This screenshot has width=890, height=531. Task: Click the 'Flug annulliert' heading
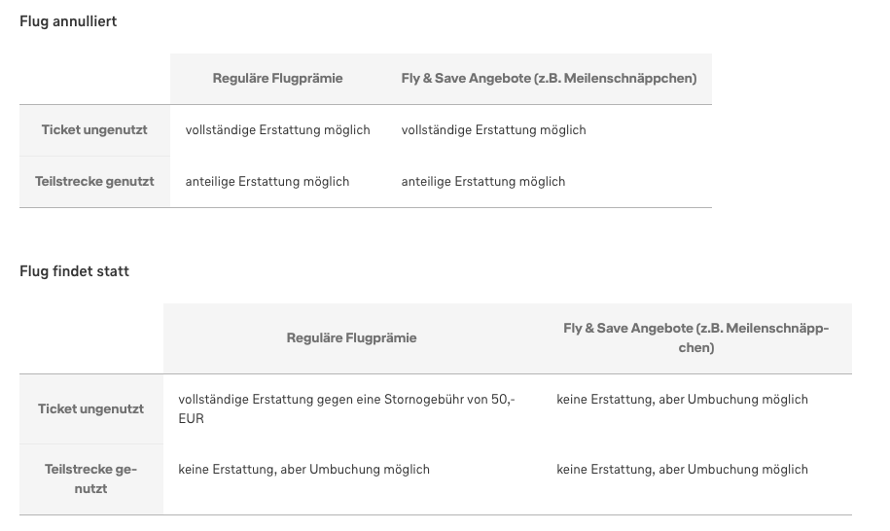[68, 21]
